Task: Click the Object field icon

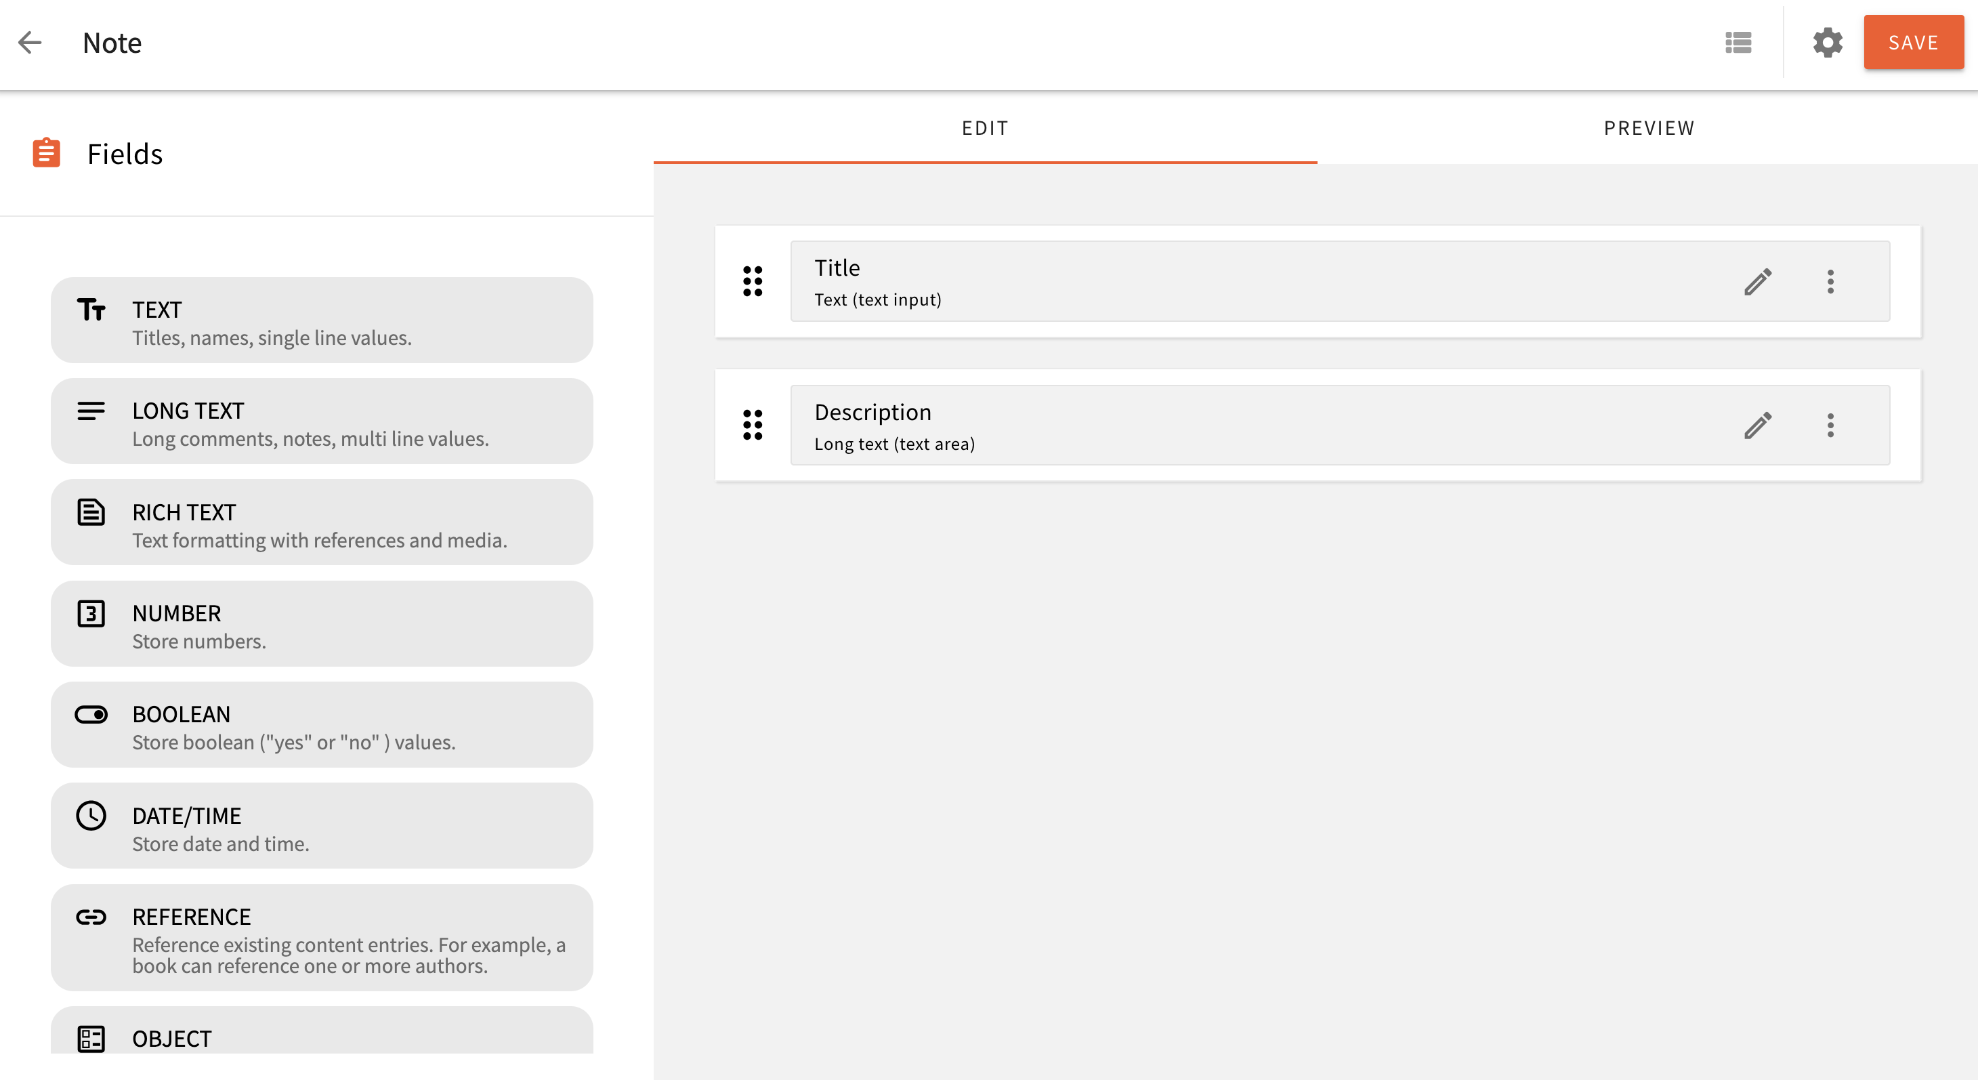Action: [x=91, y=1039]
